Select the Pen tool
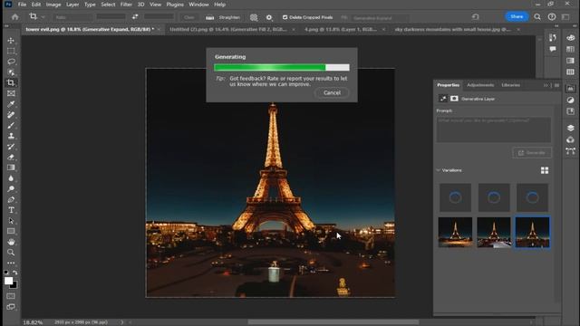The width and height of the screenshot is (580, 326). [x=11, y=199]
